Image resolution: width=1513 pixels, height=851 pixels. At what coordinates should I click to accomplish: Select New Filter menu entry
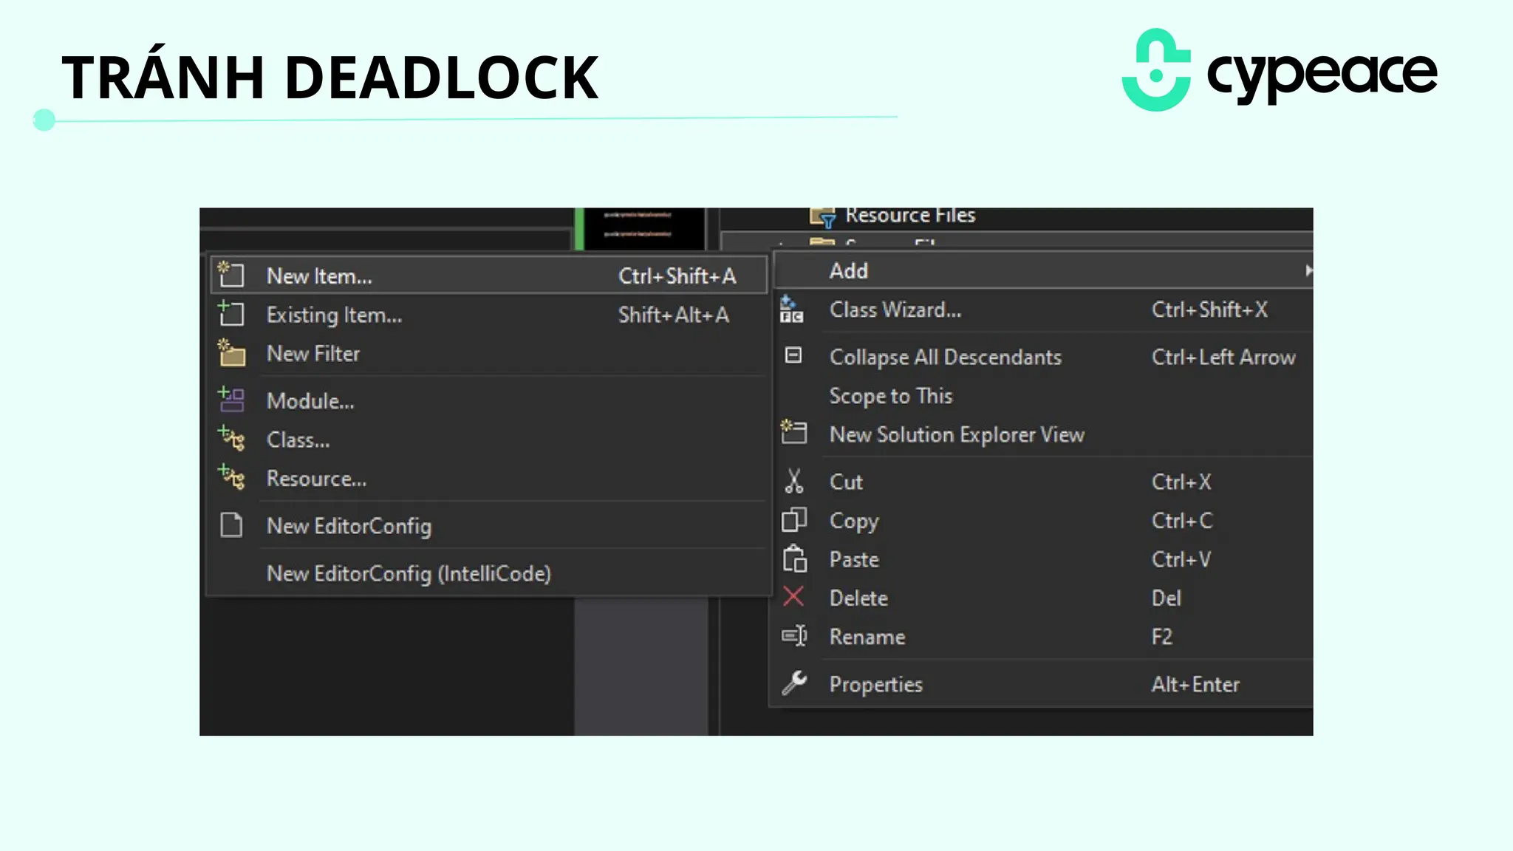click(489, 354)
